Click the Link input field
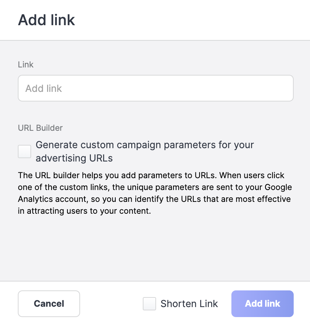 (155, 88)
